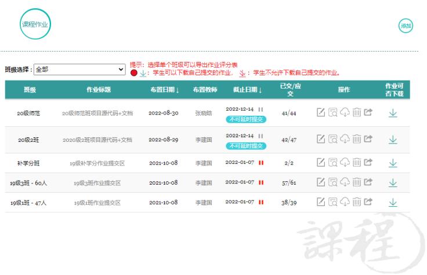Click the share icon for 19级1班
Viewport: 427px width, 275px height.
tap(368, 202)
